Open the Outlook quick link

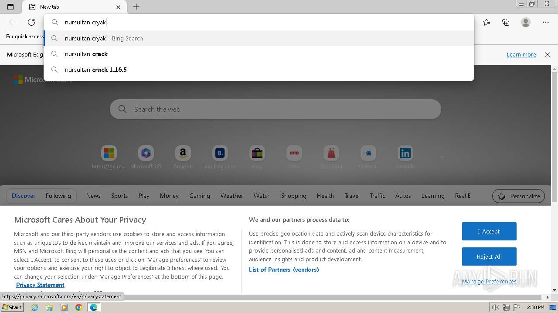click(368, 157)
